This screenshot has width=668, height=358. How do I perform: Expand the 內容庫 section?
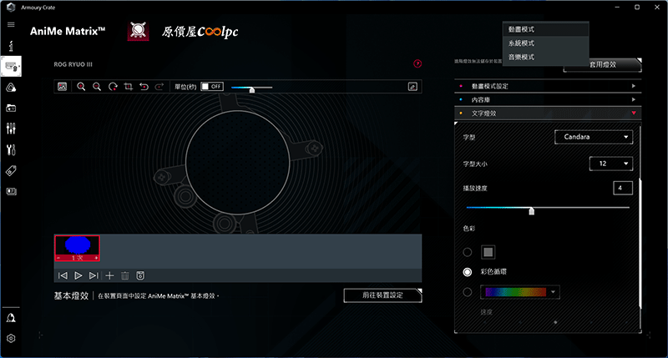click(x=548, y=99)
